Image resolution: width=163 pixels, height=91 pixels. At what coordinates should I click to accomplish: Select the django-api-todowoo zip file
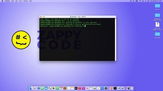point(157,26)
